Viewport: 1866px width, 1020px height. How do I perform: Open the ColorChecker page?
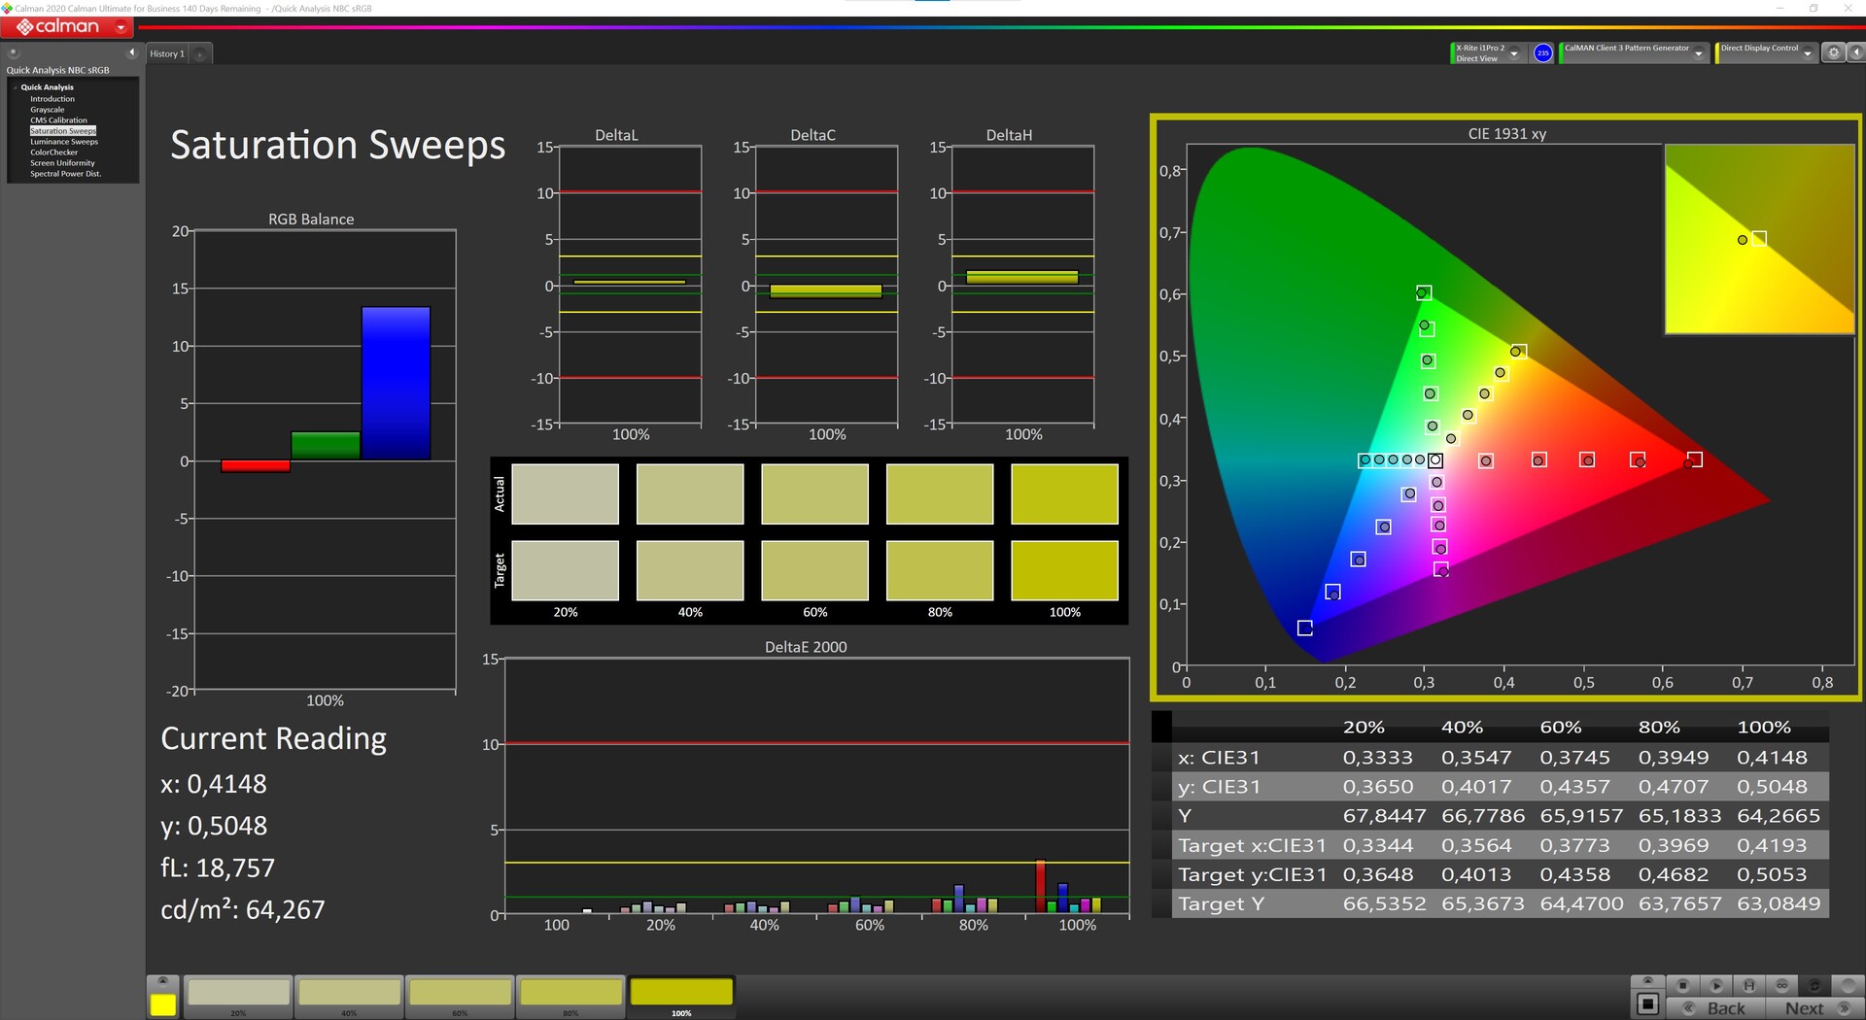pos(53,153)
